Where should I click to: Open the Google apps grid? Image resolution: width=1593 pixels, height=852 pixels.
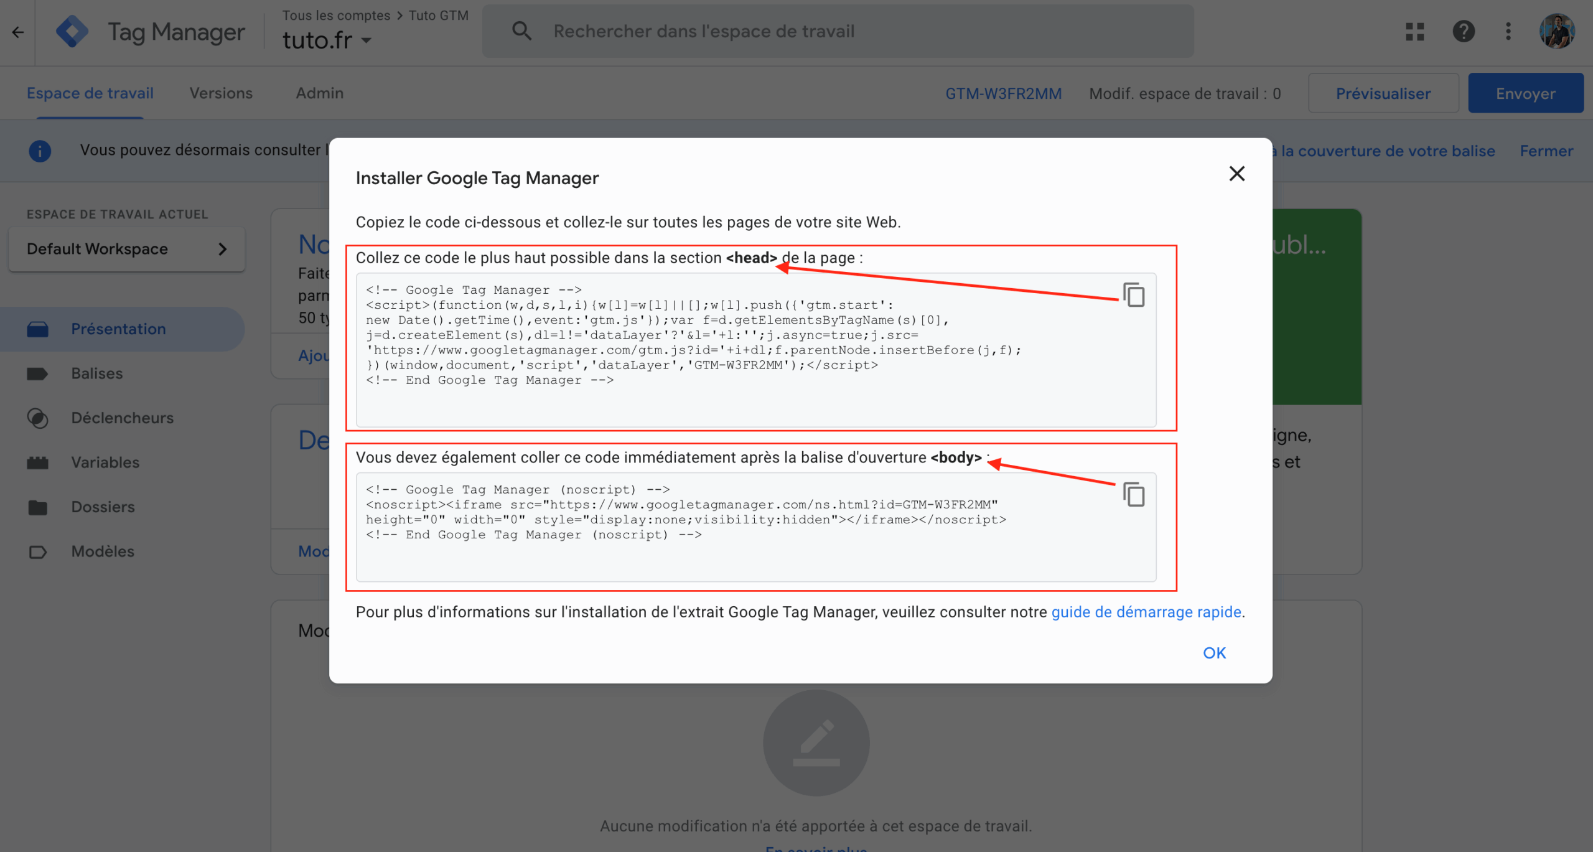click(1414, 31)
